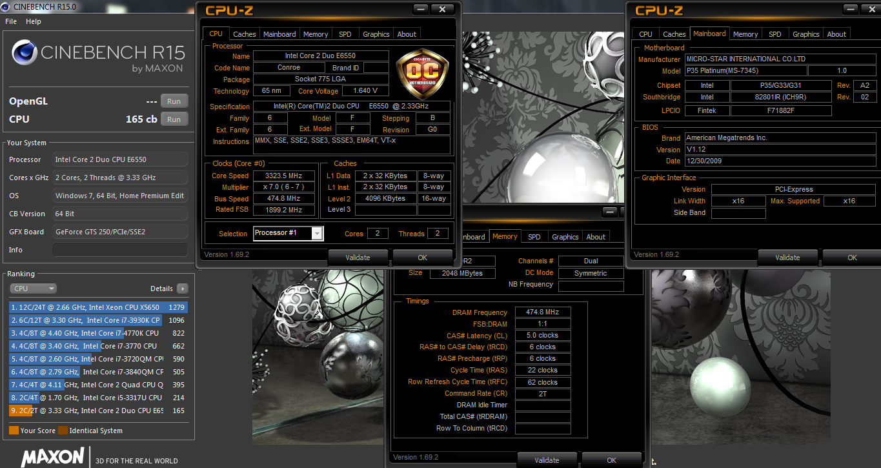Click the brown Identical System legend swatch
This screenshot has height=468, width=881.
pyautogui.click(x=63, y=431)
